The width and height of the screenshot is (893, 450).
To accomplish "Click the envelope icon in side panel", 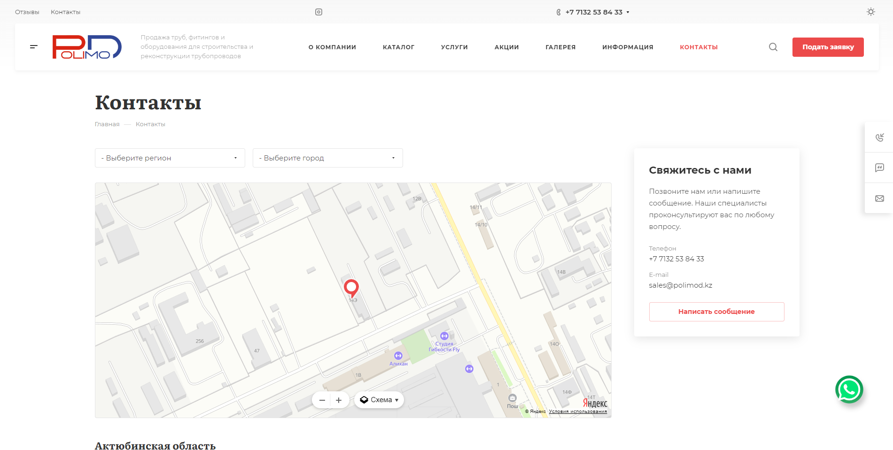I will (879, 198).
